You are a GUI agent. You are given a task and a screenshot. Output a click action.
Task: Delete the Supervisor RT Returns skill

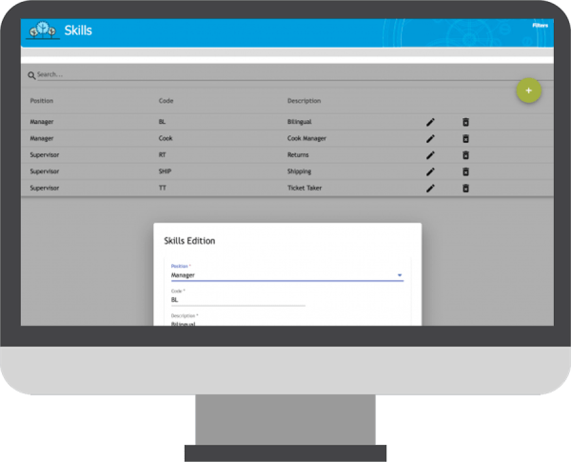[465, 154]
